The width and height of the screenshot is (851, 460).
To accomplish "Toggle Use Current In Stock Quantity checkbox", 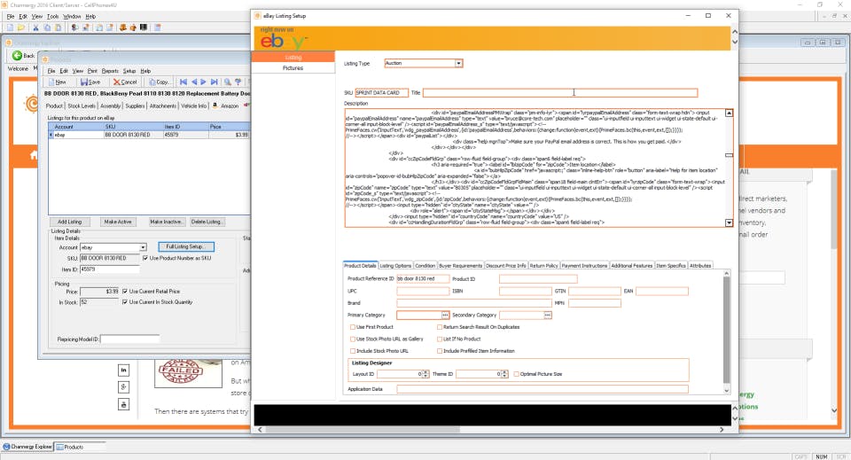I will coord(125,302).
